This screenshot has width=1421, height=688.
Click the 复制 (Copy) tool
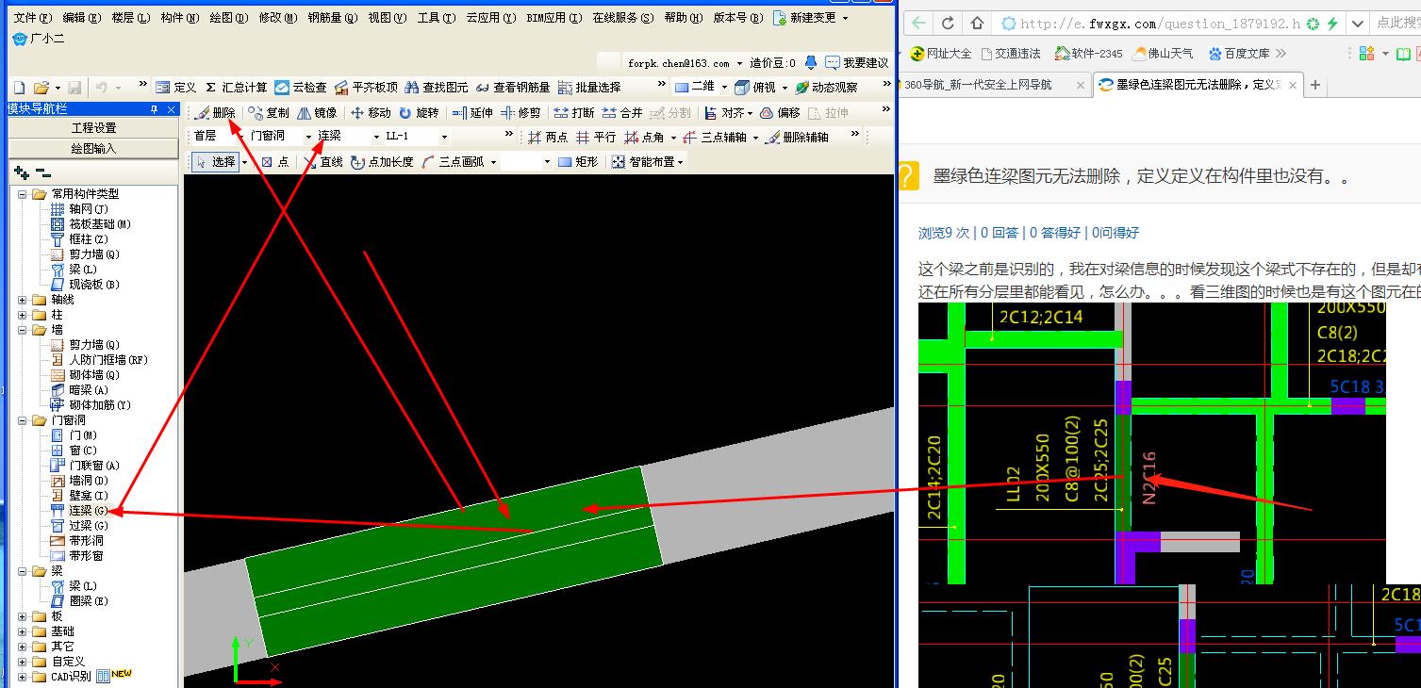click(270, 113)
